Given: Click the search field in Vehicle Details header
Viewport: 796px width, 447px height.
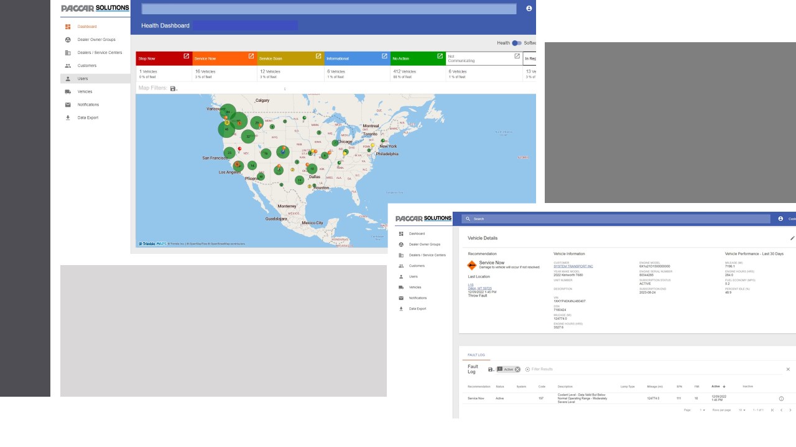Looking at the screenshot, I should (x=616, y=219).
